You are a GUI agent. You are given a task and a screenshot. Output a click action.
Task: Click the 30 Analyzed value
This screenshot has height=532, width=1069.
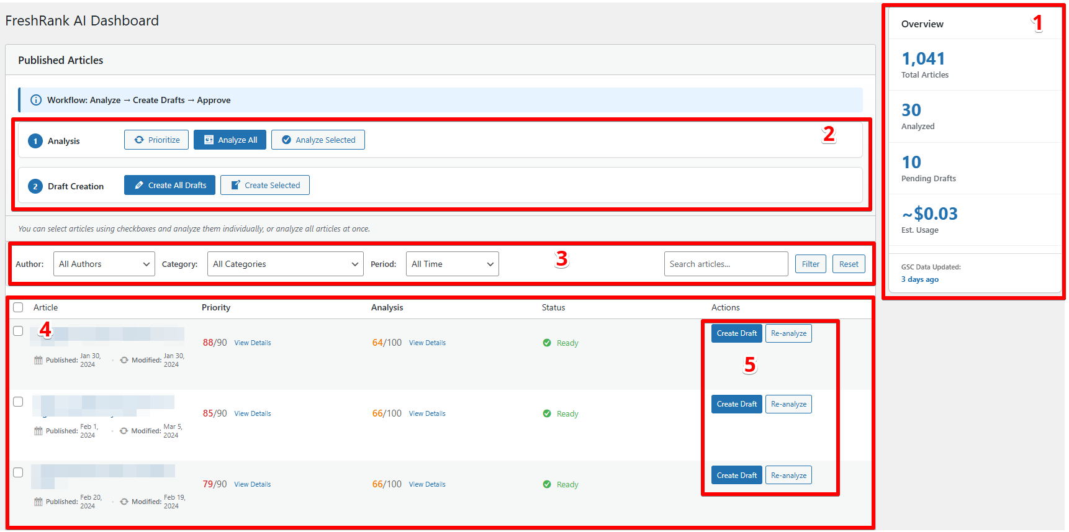(x=911, y=110)
